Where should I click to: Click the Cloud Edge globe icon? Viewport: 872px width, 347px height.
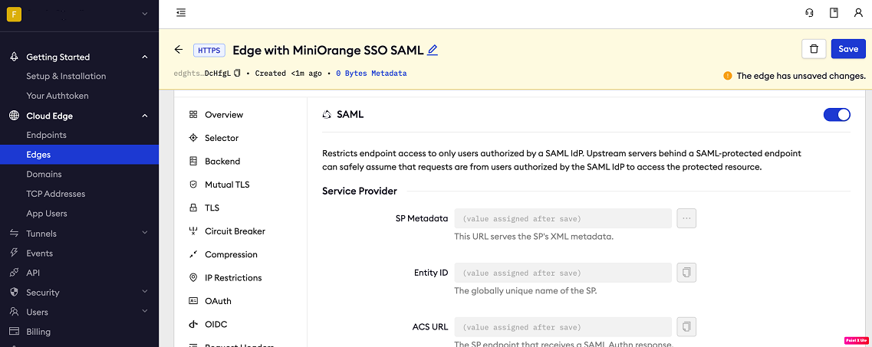pyautogui.click(x=15, y=116)
